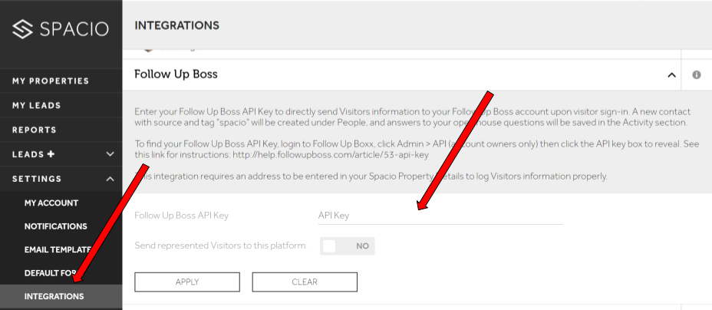Go to Reports in the sidebar
Image resolution: width=712 pixels, height=310 pixels.
point(61,130)
